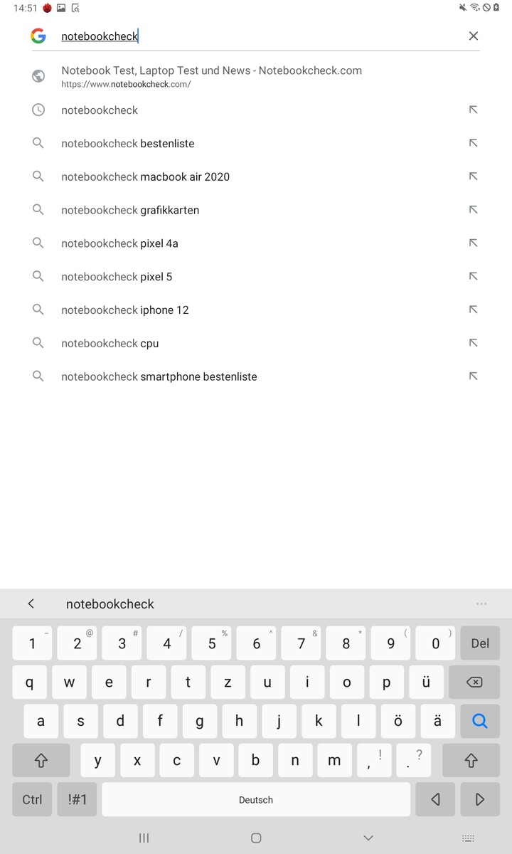Screen dimensions: 512x854
Task: Tap the right cursor arrow key
Action: 480,799
